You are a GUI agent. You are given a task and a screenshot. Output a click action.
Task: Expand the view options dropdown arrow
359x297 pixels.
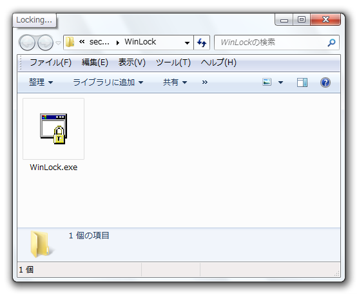280,82
